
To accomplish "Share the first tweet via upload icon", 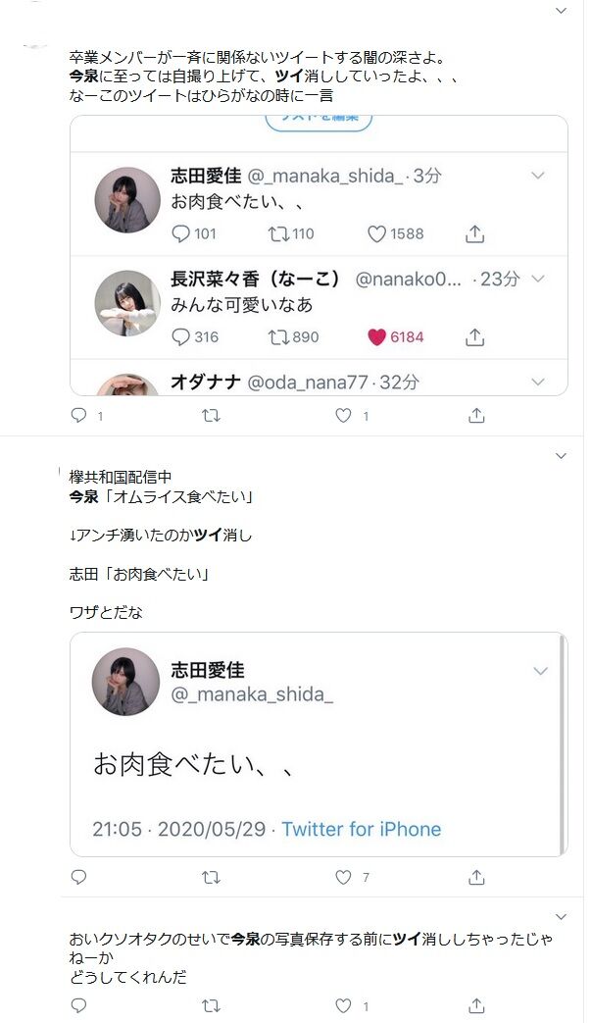I will (x=476, y=416).
